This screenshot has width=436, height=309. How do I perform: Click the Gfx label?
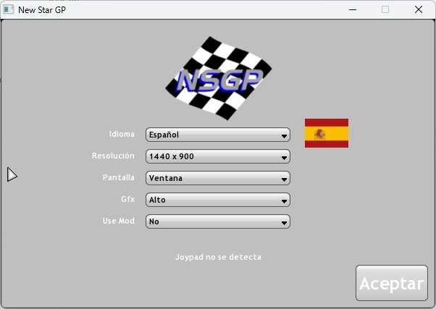127,200
